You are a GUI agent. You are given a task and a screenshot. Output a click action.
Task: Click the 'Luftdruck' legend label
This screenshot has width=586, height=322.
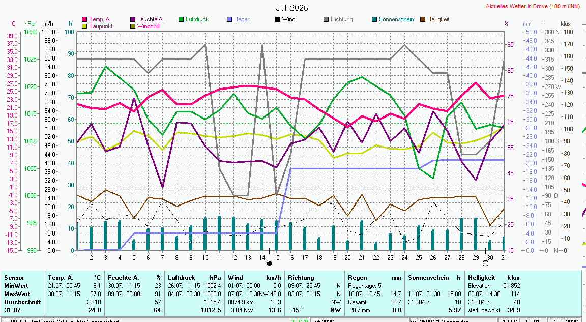(197, 19)
